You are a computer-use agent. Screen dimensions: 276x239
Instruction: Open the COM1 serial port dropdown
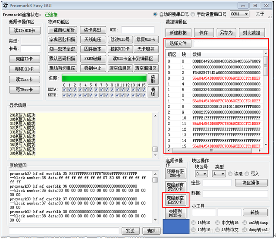click(x=239, y=14)
